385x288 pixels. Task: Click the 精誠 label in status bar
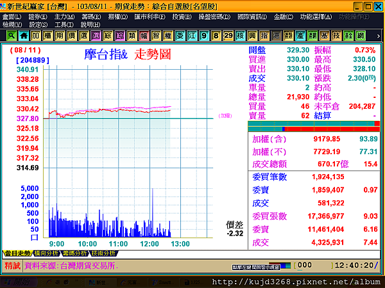pos(12,266)
